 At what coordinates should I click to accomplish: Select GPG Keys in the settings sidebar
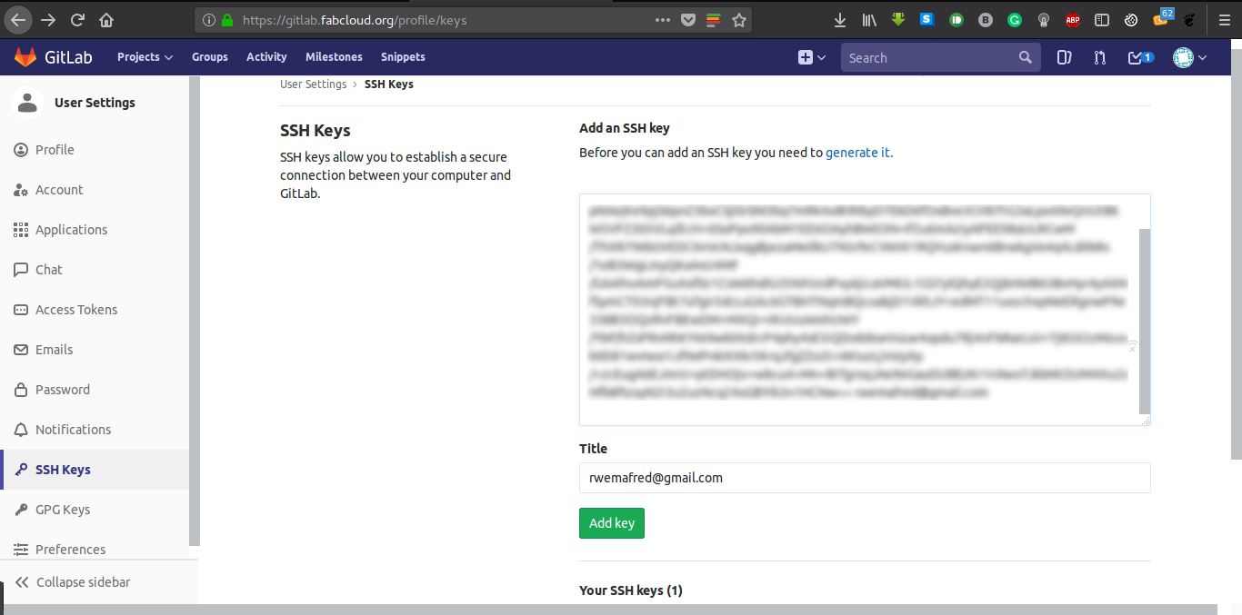63,509
